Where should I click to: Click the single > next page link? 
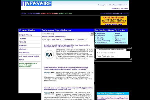pyautogui.click(x=84, y=40)
